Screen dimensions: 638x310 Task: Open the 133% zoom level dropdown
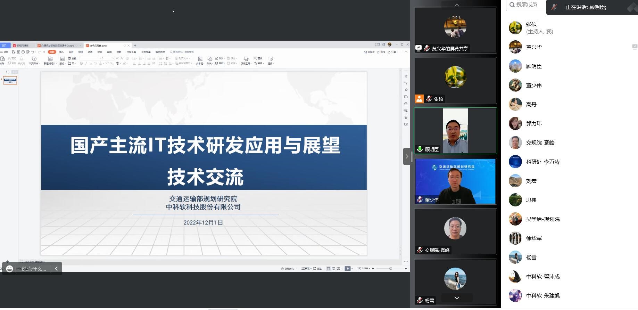point(366,269)
